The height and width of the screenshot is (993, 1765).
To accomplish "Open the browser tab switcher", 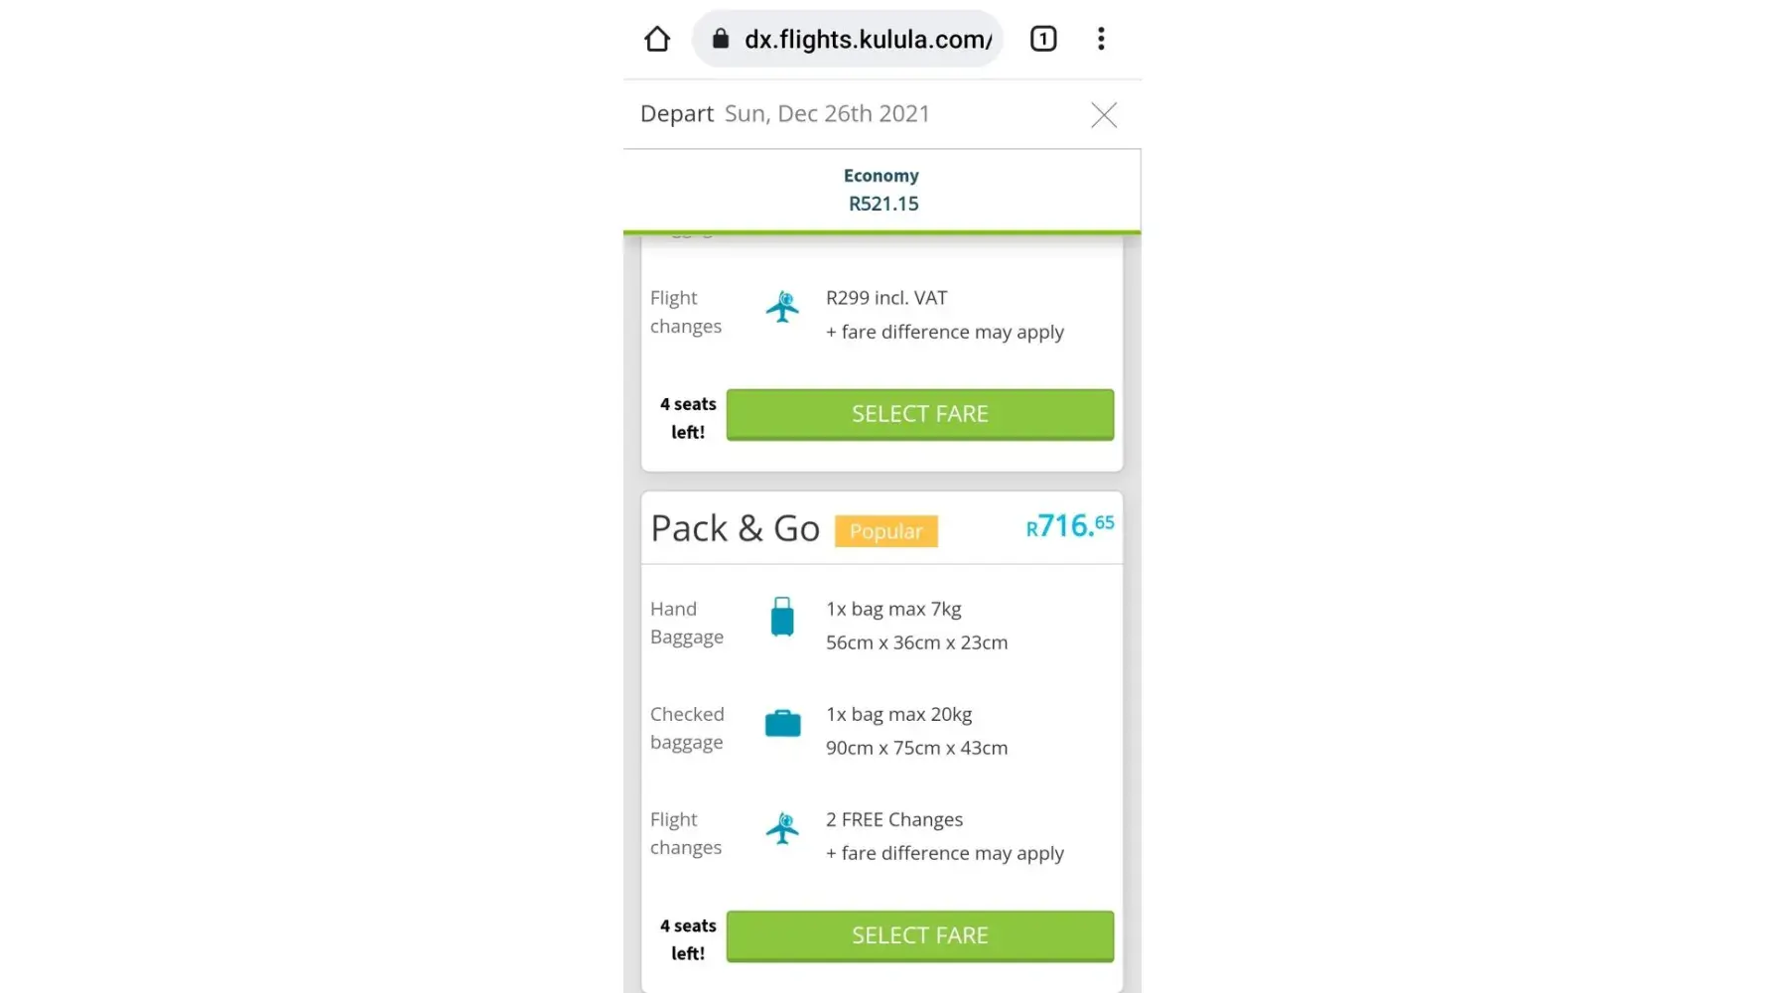I will (x=1042, y=39).
